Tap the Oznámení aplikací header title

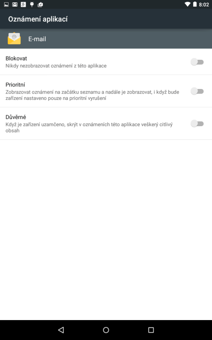pyautogui.click(x=38, y=19)
